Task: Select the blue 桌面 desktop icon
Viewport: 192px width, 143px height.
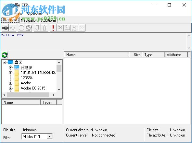Action: 10,62
